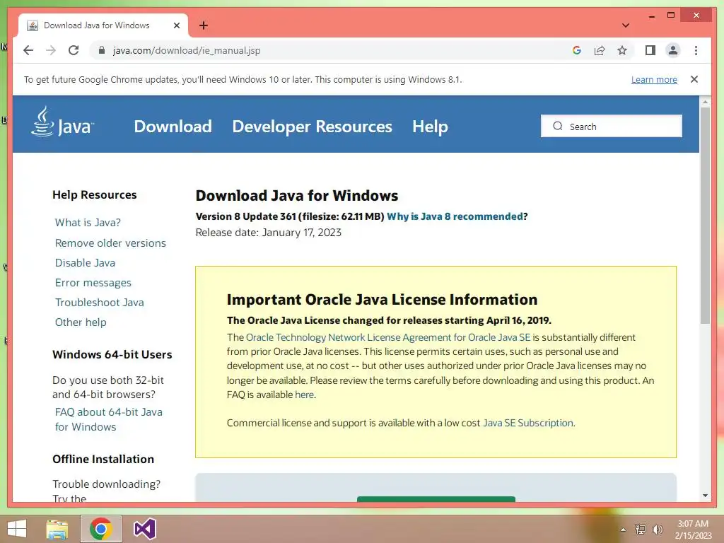Click the Search input field
This screenshot has height=543, width=724.
612,126
